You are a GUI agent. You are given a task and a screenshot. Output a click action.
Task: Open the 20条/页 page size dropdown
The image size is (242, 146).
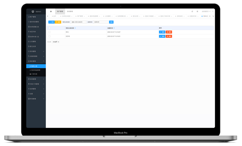coord(56,42)
